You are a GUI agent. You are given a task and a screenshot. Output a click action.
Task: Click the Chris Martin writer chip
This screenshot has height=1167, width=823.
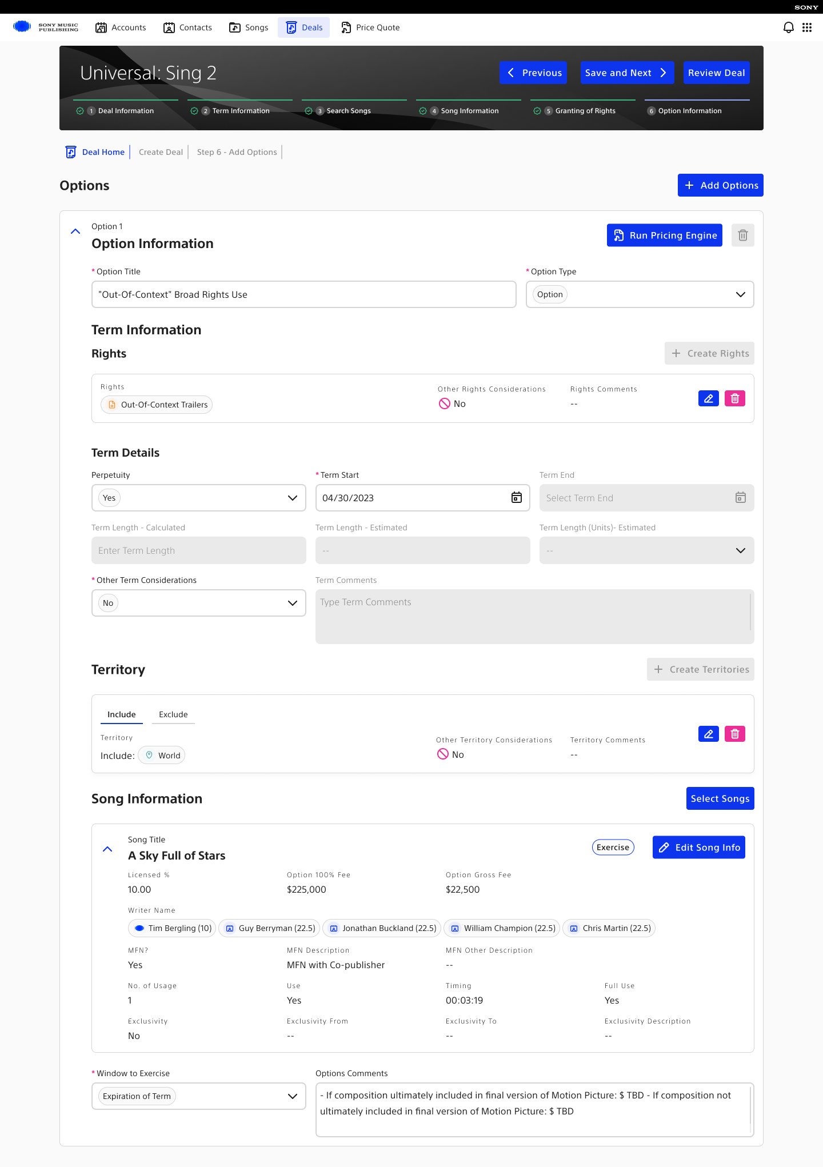609,928
